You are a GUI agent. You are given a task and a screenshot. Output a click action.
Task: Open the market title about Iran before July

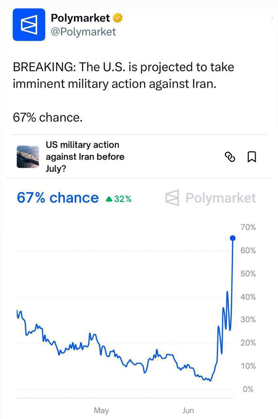pos(85,156)
